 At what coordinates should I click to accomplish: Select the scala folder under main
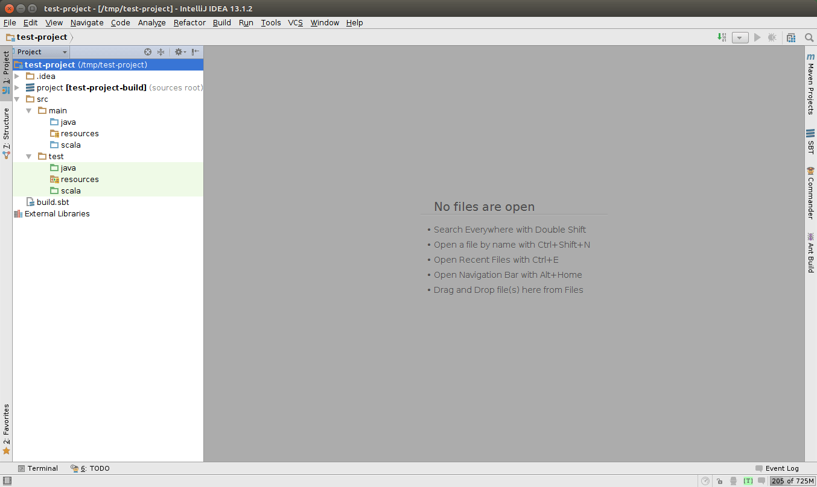(65, 145)
